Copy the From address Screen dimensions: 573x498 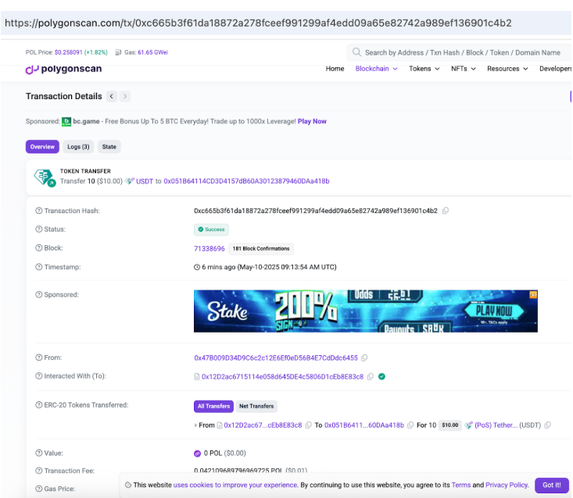(x=364, y=358)
